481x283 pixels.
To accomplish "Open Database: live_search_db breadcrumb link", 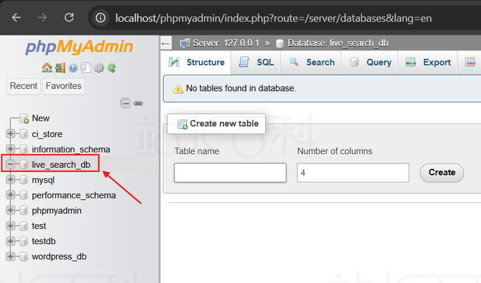I will pos(338,43).
